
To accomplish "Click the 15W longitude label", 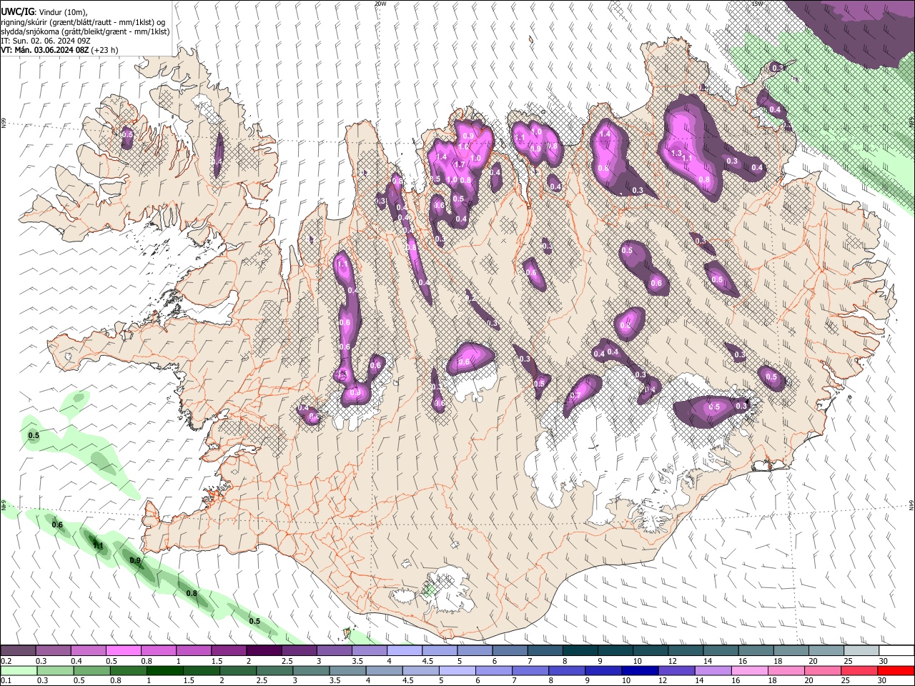I will pos(758,4).
